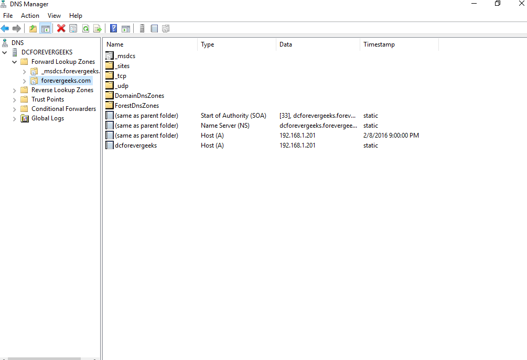Click the Export List toolbar icon
This screenshot has height=360, width=527.
coord(98,29)
